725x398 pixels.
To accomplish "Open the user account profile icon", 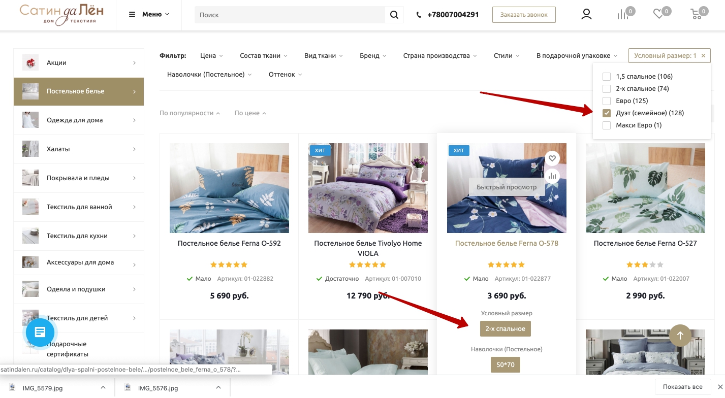I will point(586,15).
